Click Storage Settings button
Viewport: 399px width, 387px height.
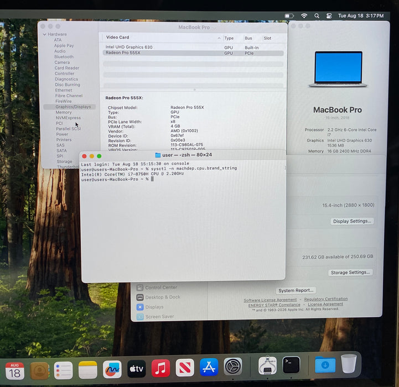coord(350,273)
